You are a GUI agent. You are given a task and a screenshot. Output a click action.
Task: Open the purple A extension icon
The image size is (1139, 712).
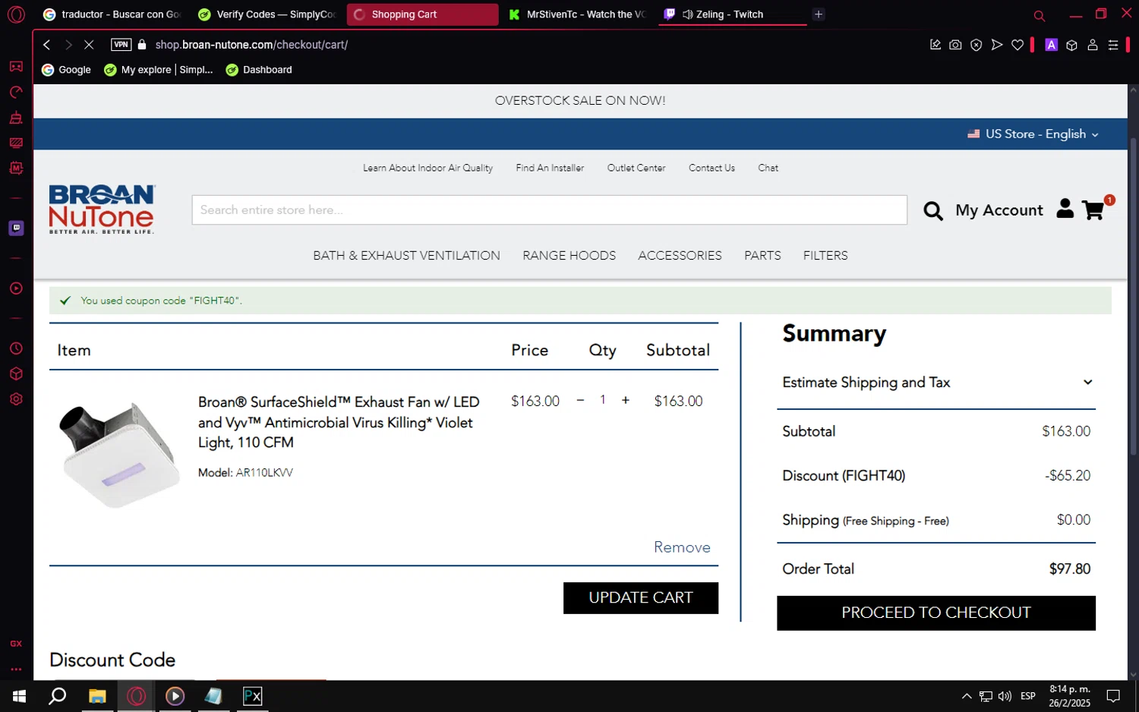(x=1052, y=45)
